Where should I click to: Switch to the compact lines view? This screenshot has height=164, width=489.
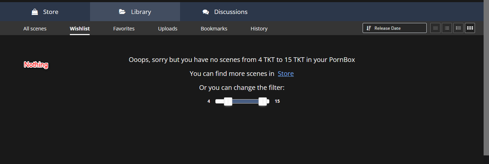click(x=435, y=28)
